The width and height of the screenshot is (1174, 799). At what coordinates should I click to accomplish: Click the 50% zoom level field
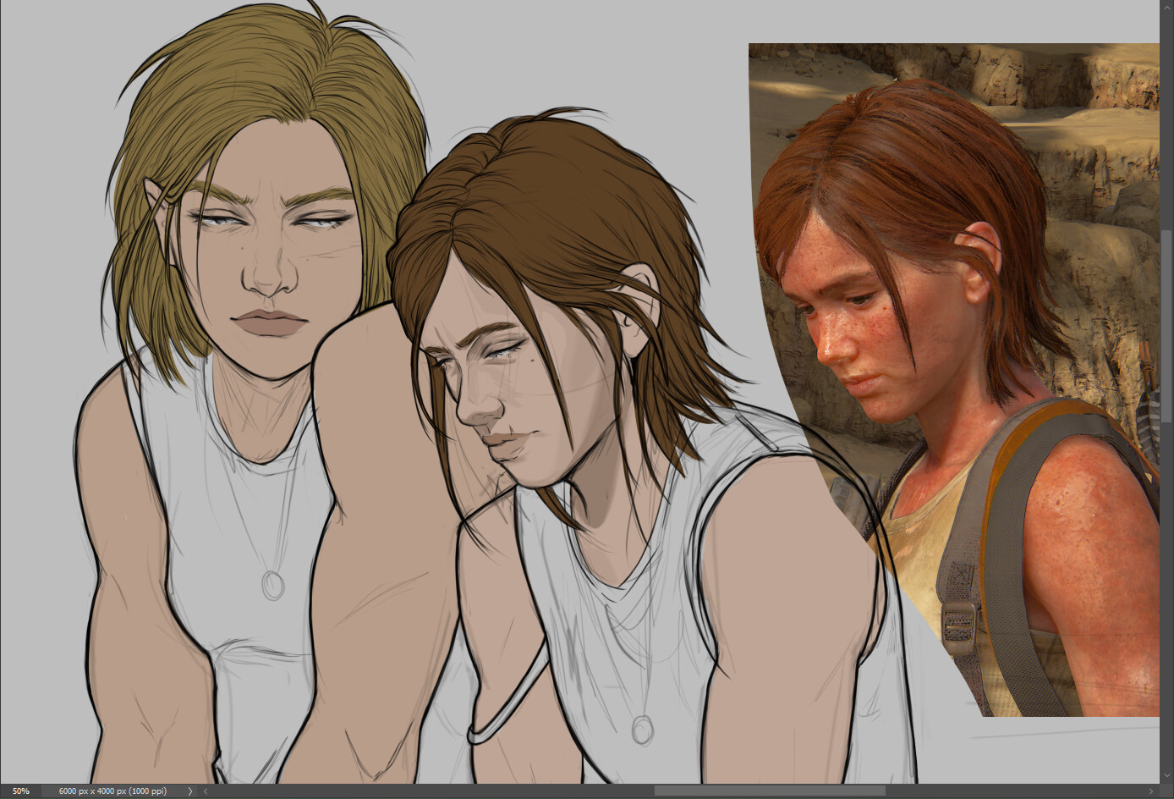pos(21,791)
